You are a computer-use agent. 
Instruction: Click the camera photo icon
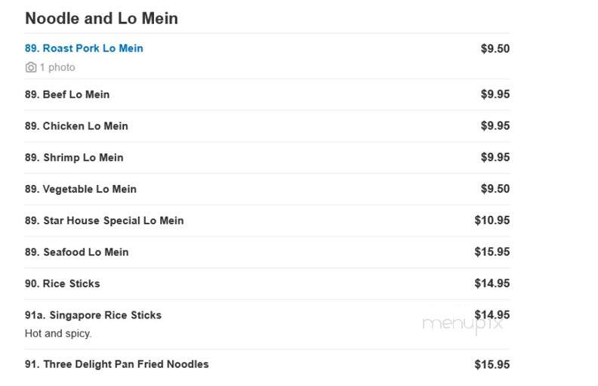(x=31, y=67)
